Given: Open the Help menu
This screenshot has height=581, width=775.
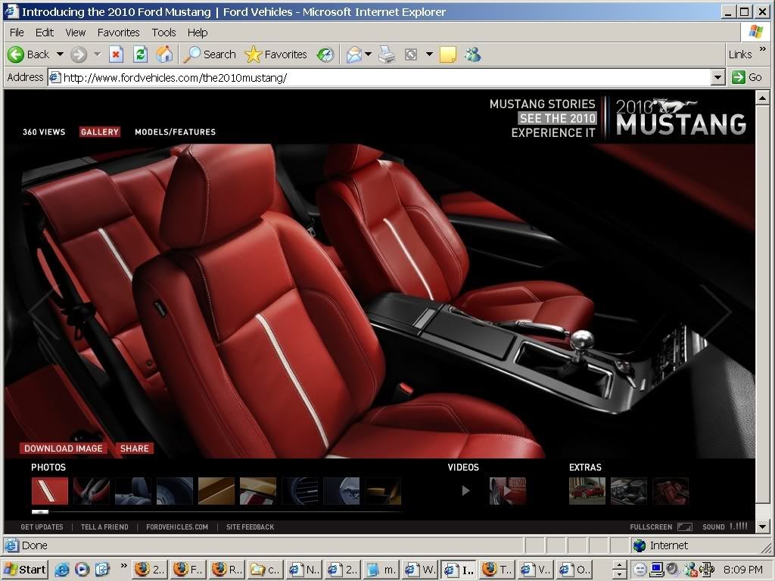Looking at the screenshot, I should click(x=198, y=33).
